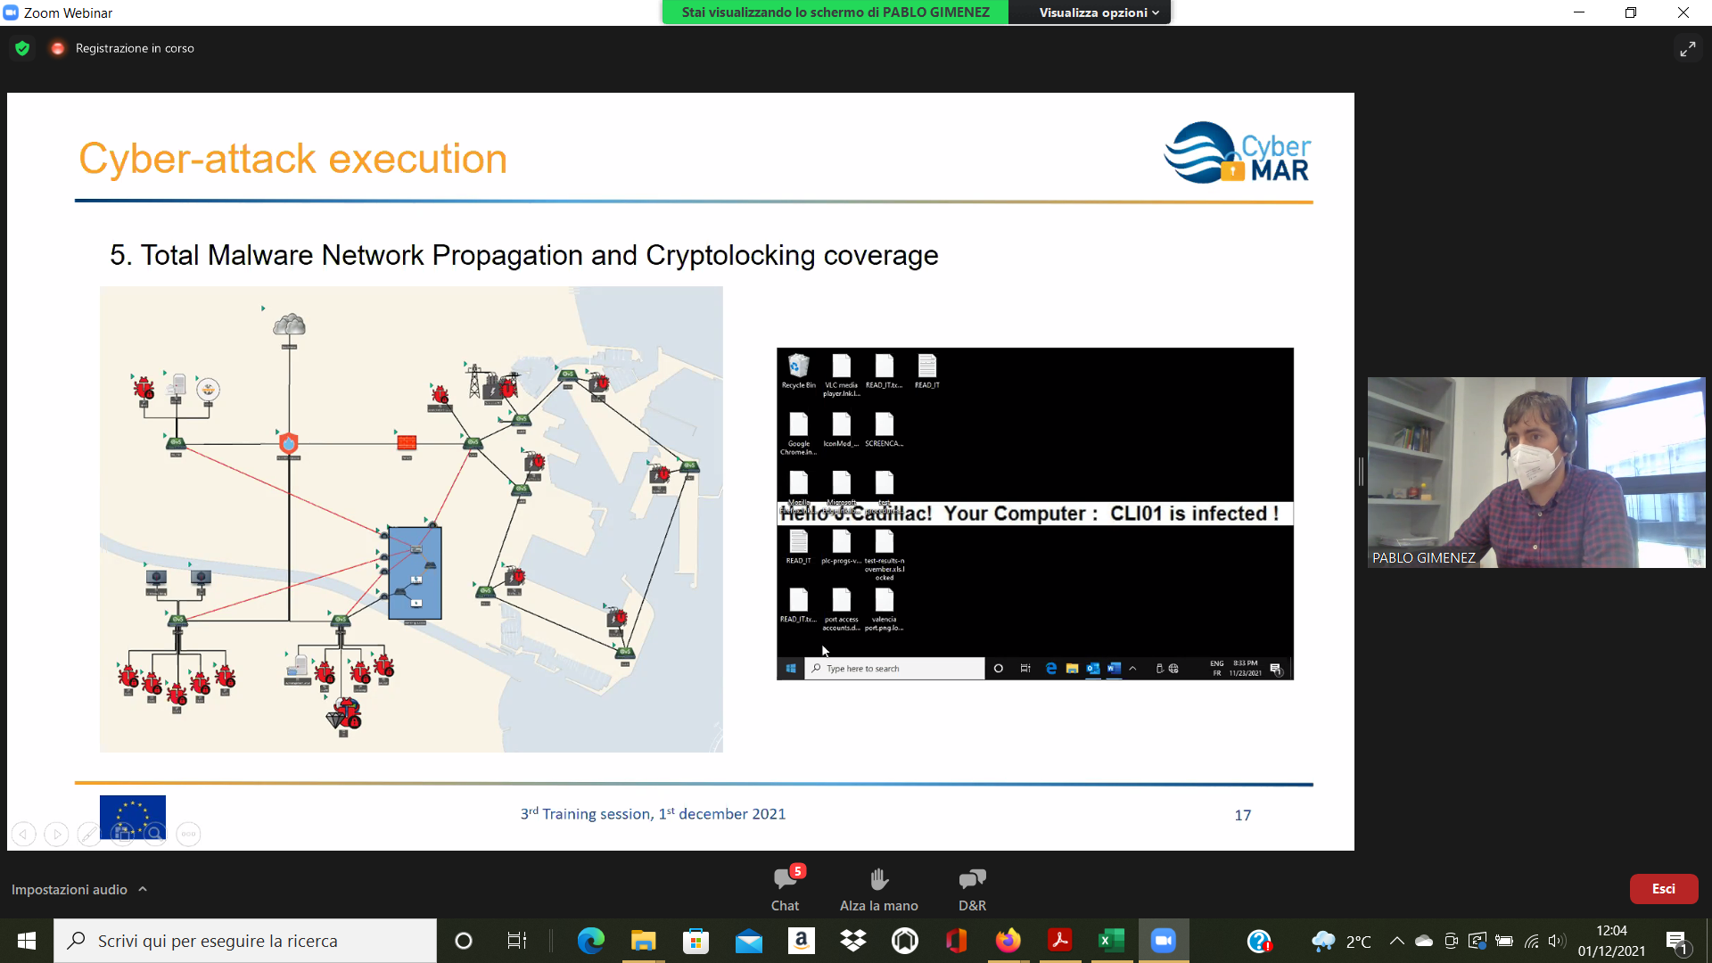
Task: Click previous slide arrow on presentation
Action: 24,835
